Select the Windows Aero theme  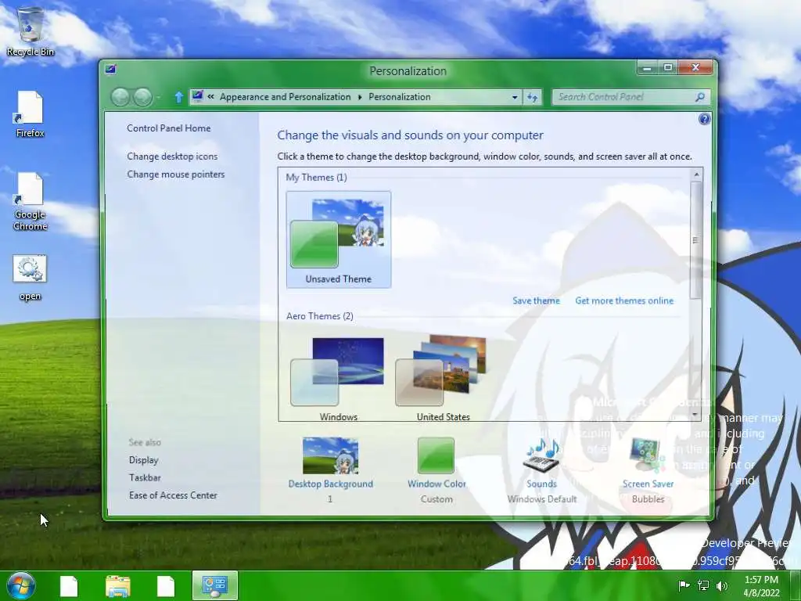coord(338,379)
